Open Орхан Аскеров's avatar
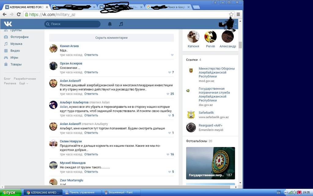 pos(53,66)
